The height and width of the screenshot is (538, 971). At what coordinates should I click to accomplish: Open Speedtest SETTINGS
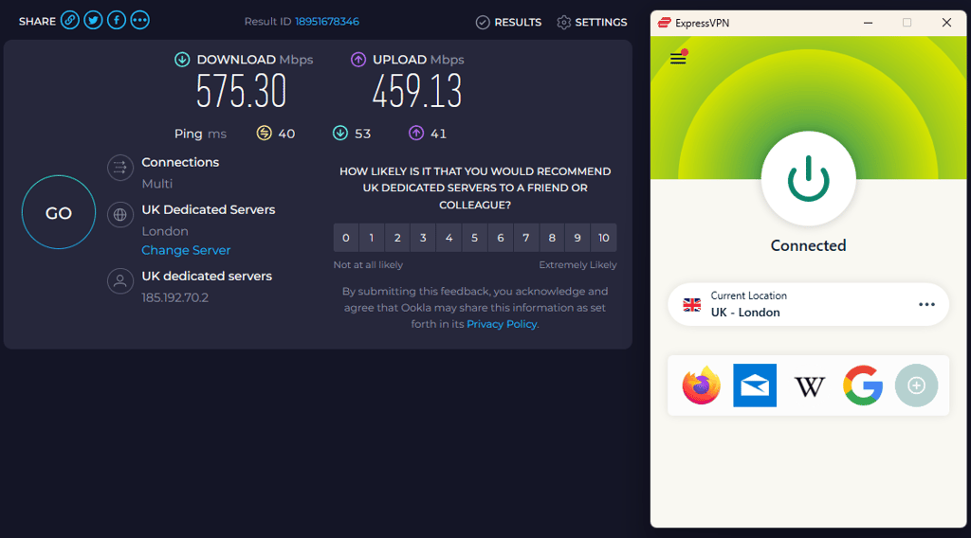(x=592, y=23)
